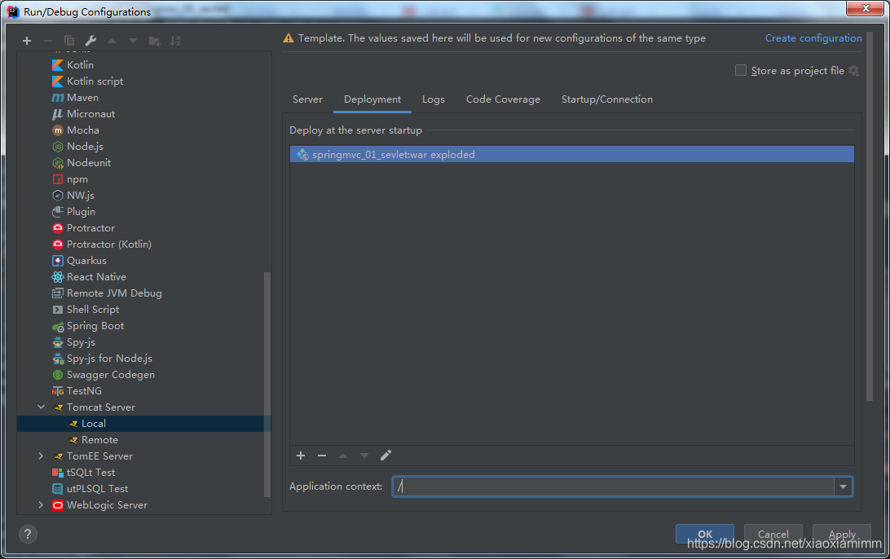
Task: Click the Apply button
Action: [x=842, y=534]
